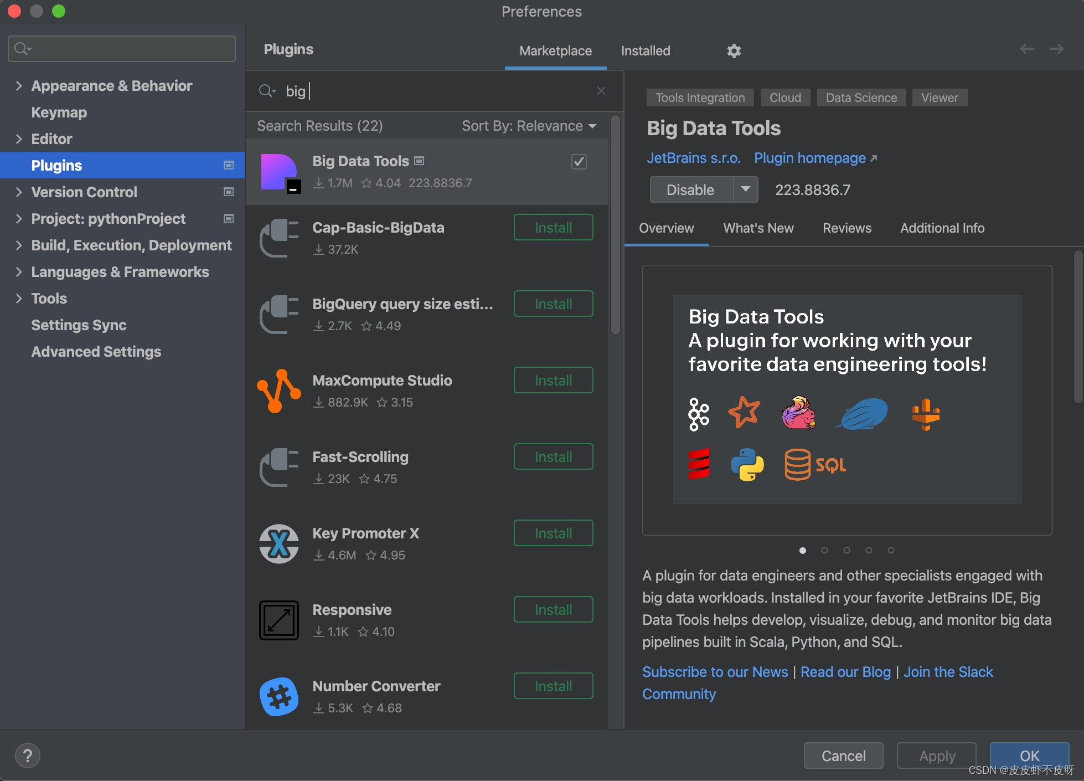Image resolution: width=1084 pixels, height=781 pixels.
Task: Navigate forward with the right arrow
Action: [x=1056, y=49]
